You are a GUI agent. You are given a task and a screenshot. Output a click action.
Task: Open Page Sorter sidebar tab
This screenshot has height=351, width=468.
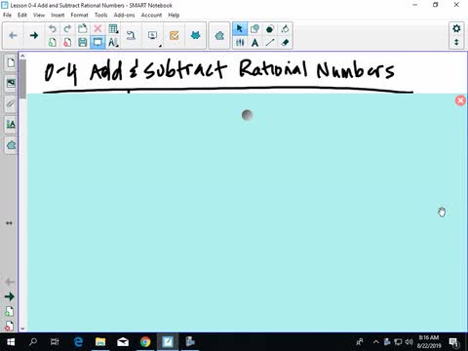(11, 62)
